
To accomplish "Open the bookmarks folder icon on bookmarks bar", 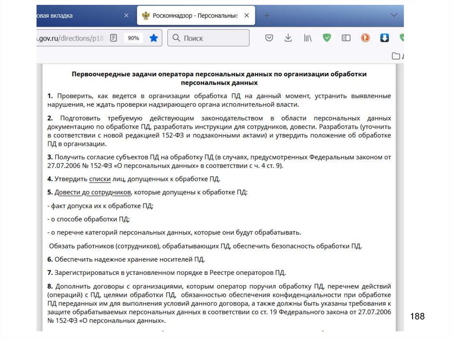I will click(396, 56).
